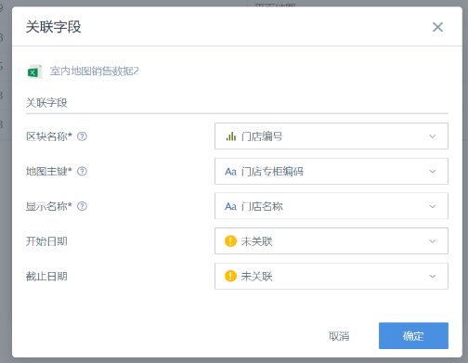Click the 显示名称 field label
The height and width of the screenshot is (363, 468).
(49, 206)
